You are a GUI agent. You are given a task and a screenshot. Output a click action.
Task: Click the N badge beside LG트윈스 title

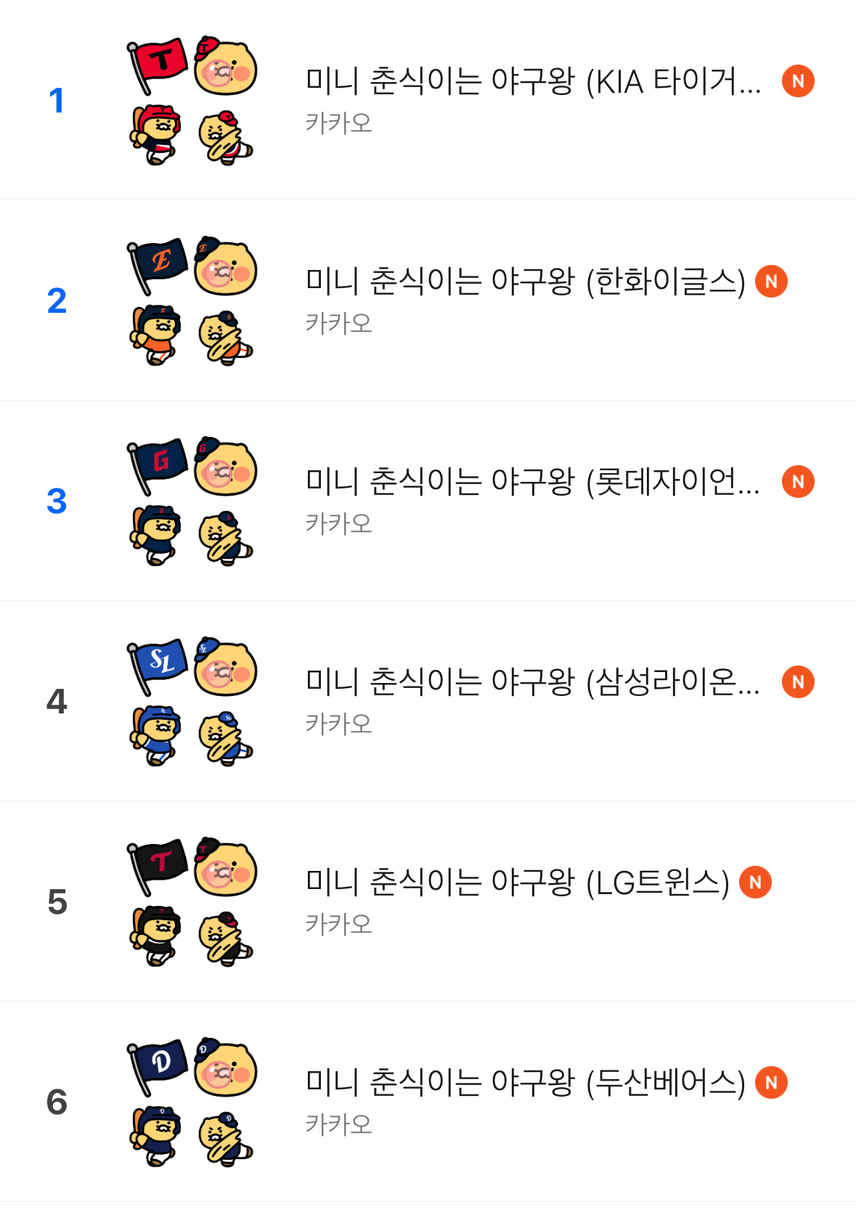[755, 883]
